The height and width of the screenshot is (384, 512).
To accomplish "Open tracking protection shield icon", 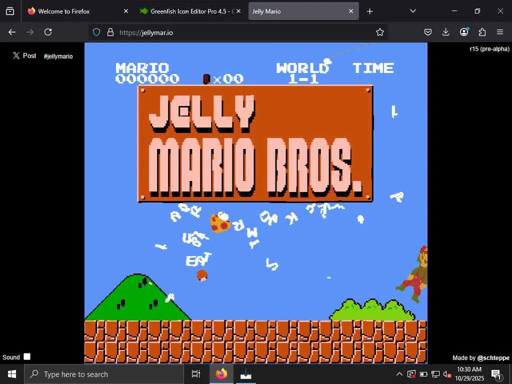I will (x=96, y=32).
